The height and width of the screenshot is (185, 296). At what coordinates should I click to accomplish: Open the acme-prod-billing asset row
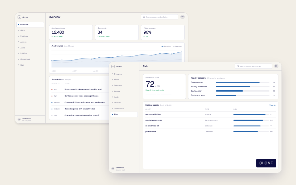(210, 114)
